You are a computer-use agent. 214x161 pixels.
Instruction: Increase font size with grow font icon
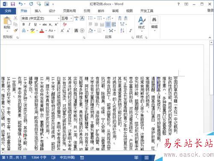click(x=62, y=30)
